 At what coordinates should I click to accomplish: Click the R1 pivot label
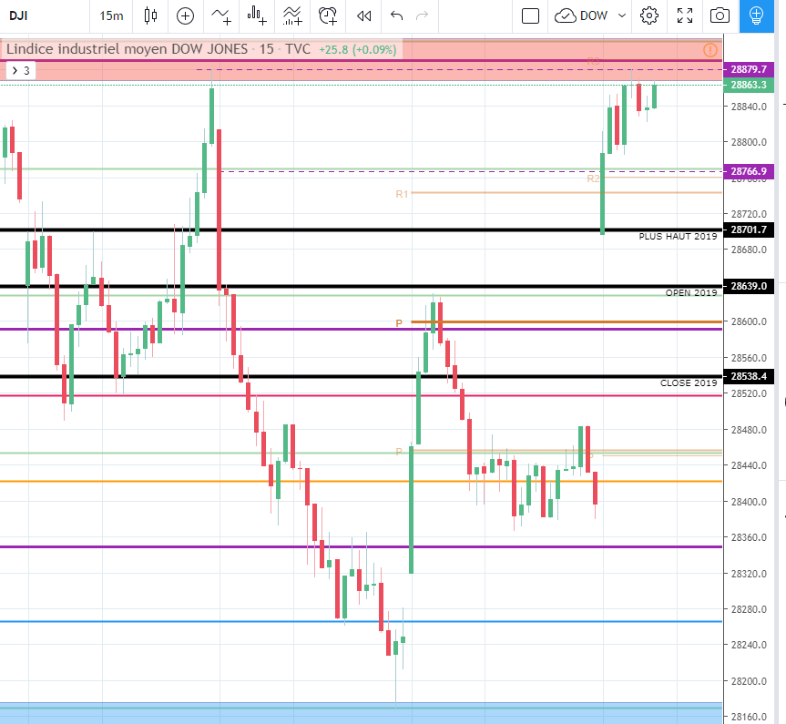pos(402,194)
